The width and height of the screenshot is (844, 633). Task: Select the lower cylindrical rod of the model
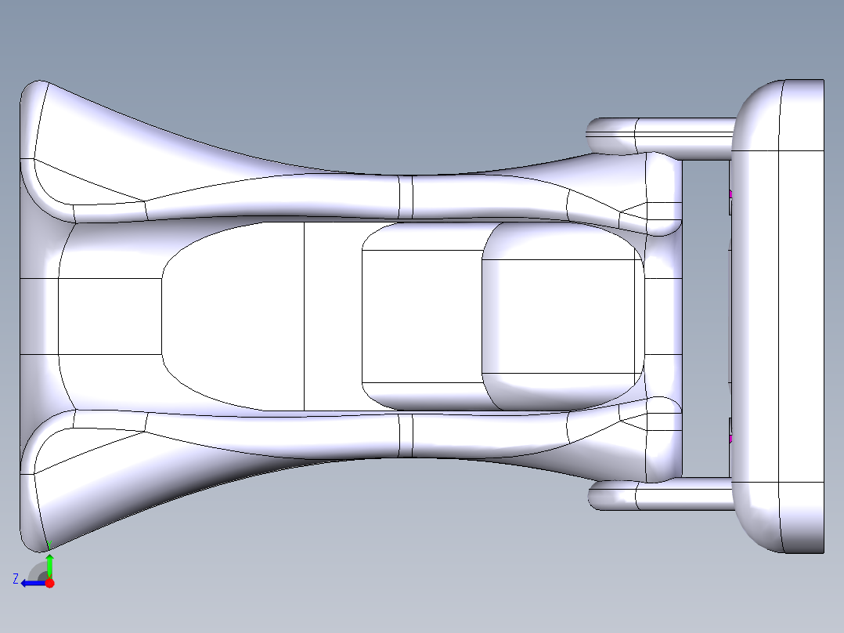(661, 495)
